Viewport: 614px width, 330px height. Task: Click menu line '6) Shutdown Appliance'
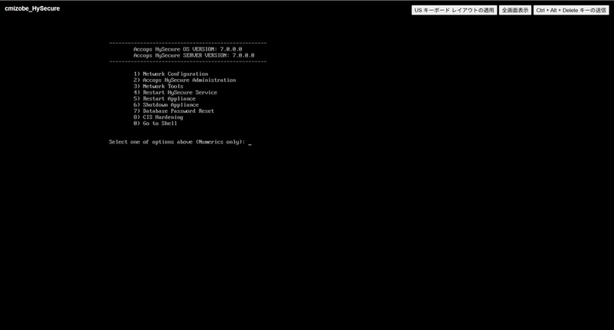pos(166,105)
